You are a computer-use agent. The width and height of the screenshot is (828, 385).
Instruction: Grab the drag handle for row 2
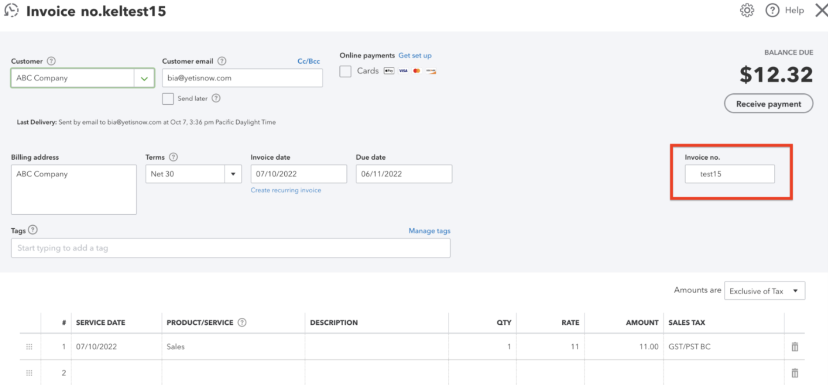29,373
